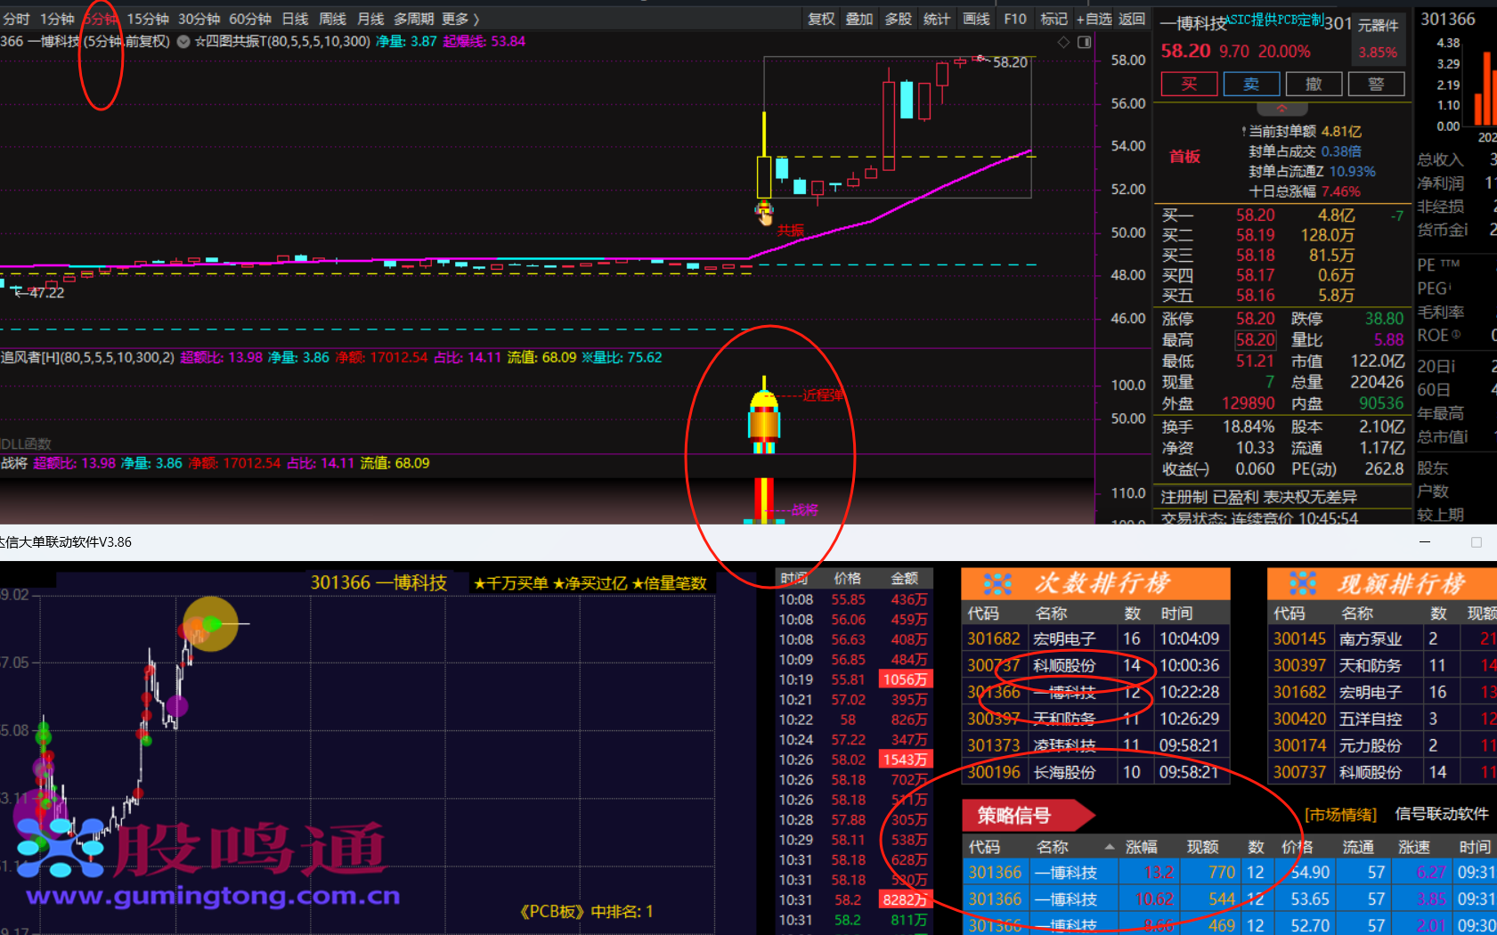The width and height of the screenshot is (1497, 935).
Task: Select 元力股份 row in 现额排行榜
Action: coord(1383,745)
